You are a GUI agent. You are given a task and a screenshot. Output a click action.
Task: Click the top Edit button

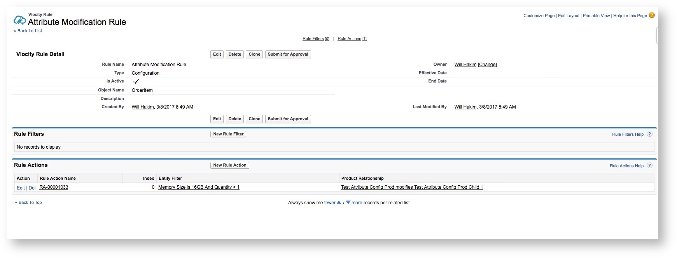click(x=217, y=54)
